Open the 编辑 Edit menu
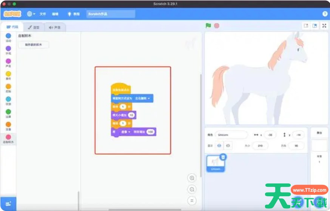This screenshot has width=330, height=211. [x=55, y=14]
